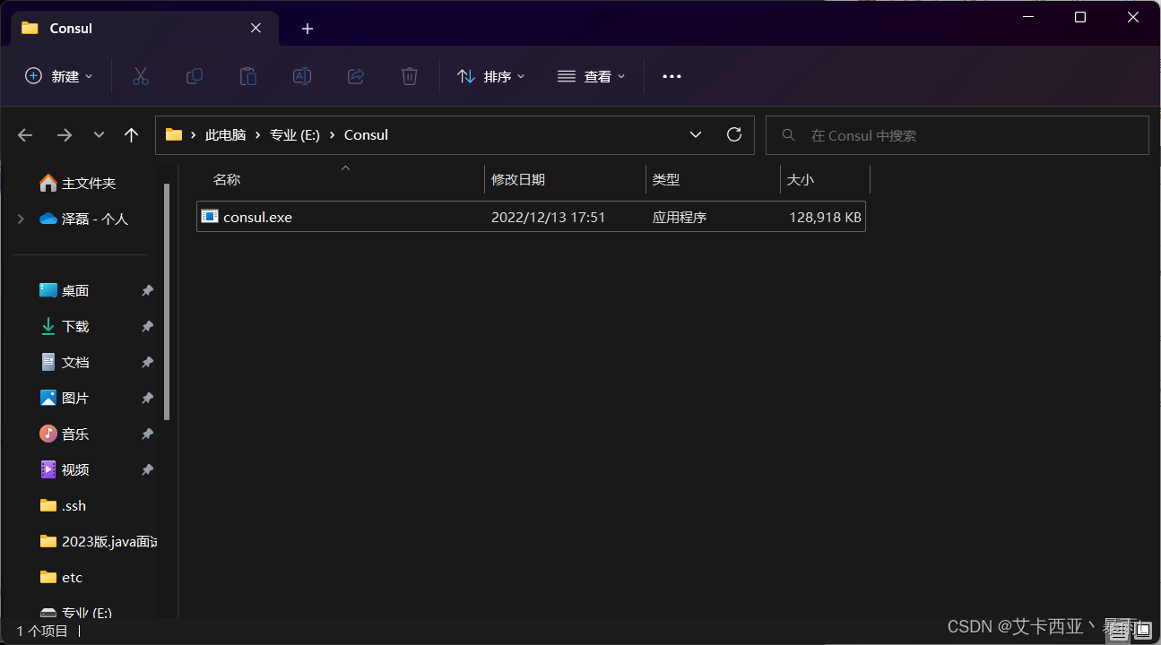This screenshot has width=1161, height=645.
Task: Click the sidebar vertical scrollbar
Action: pyautogui.click(x=167, y=301)
